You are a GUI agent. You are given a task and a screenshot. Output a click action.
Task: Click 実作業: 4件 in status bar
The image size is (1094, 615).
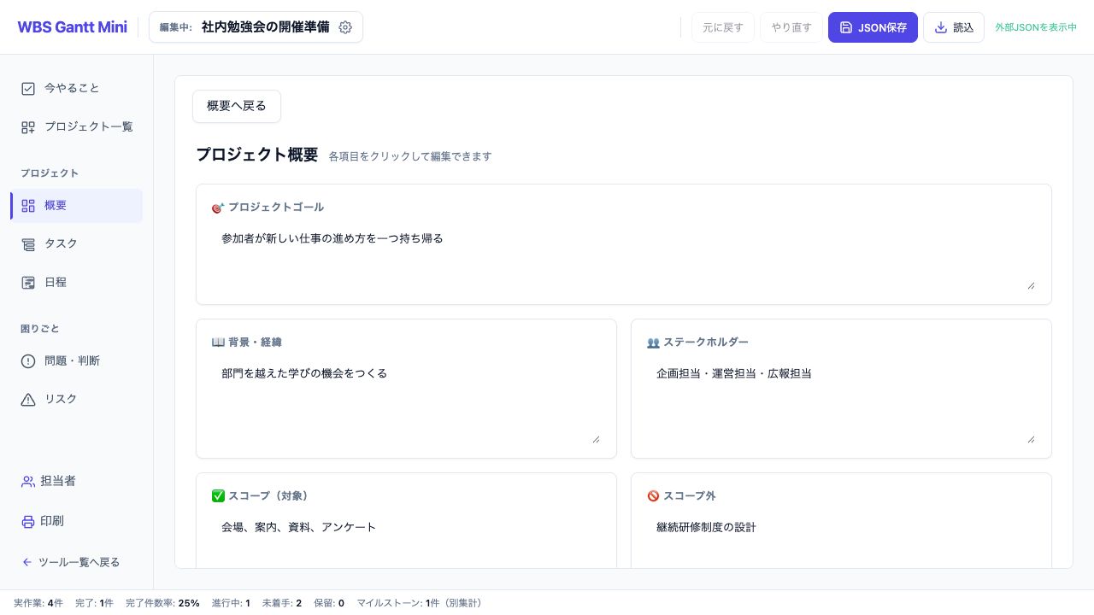coord(38,603)
